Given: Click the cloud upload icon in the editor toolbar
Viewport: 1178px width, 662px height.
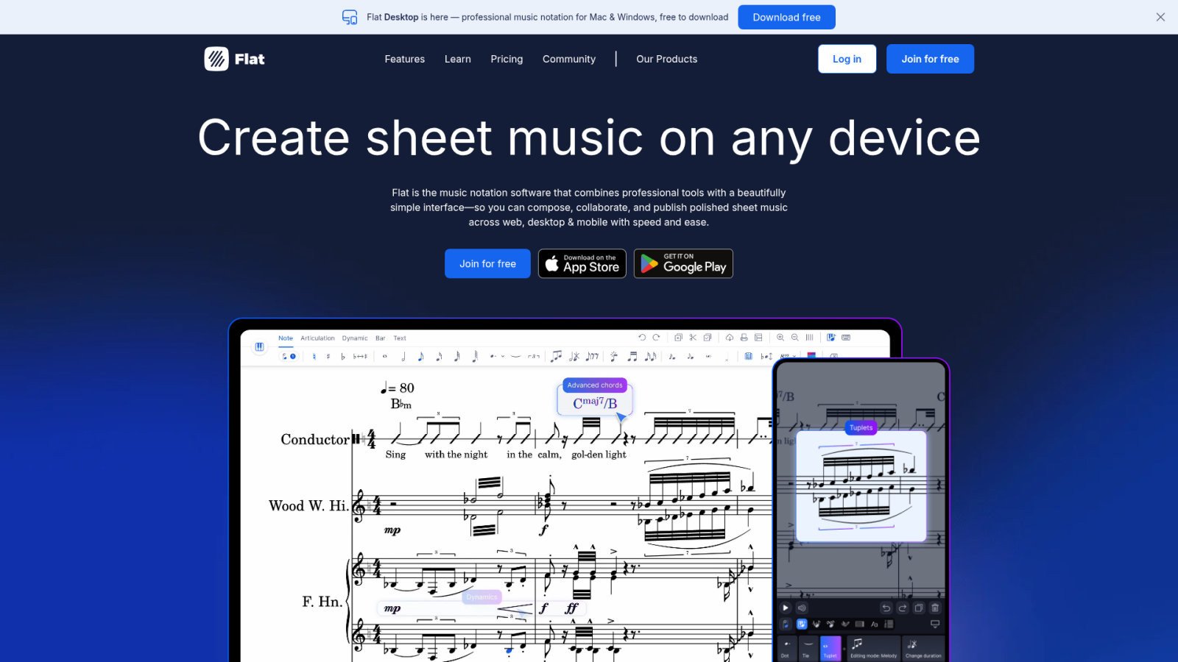Looking at the screenshot, I should [730, 338].
